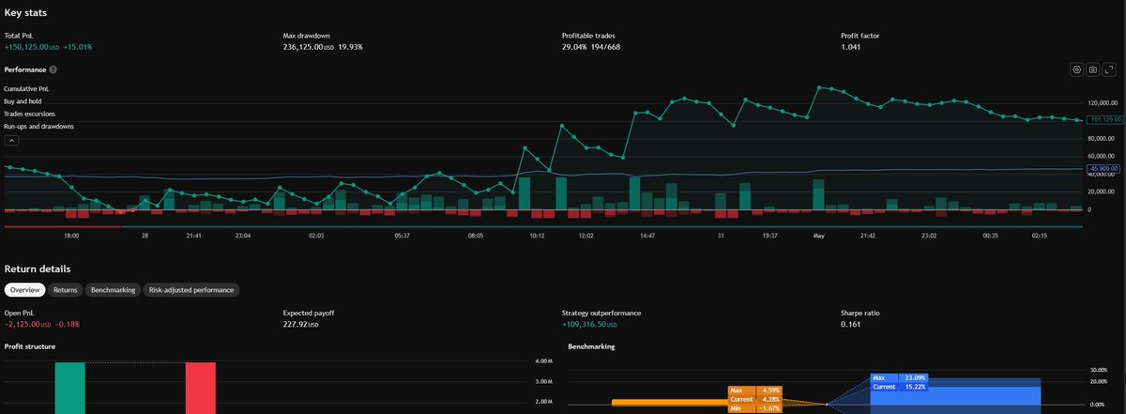Click the Benchmarking section title below Strategy outperformance

591,346
